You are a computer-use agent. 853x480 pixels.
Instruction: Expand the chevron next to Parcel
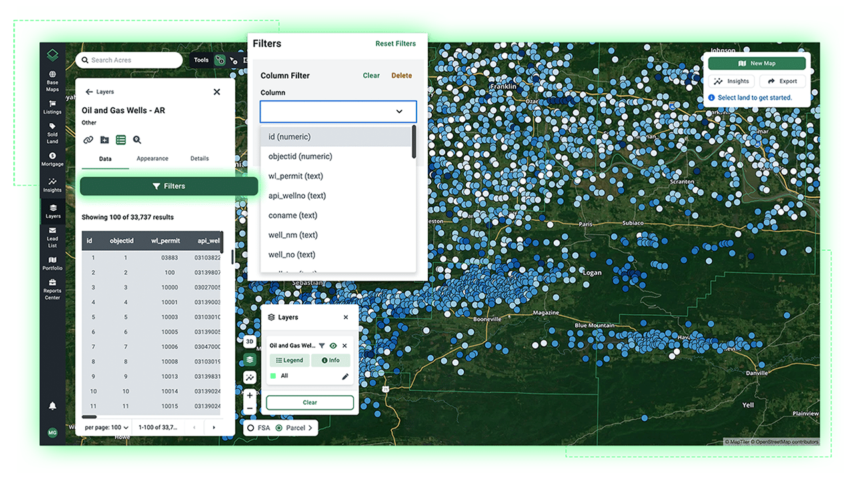click(310, 428)
